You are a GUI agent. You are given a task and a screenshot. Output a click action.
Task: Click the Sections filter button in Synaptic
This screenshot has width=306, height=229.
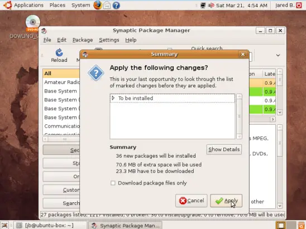pyautogui.click(x=61, y=150)
